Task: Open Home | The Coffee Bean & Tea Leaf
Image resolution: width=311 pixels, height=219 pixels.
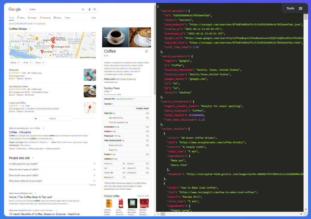Action: 31,197
